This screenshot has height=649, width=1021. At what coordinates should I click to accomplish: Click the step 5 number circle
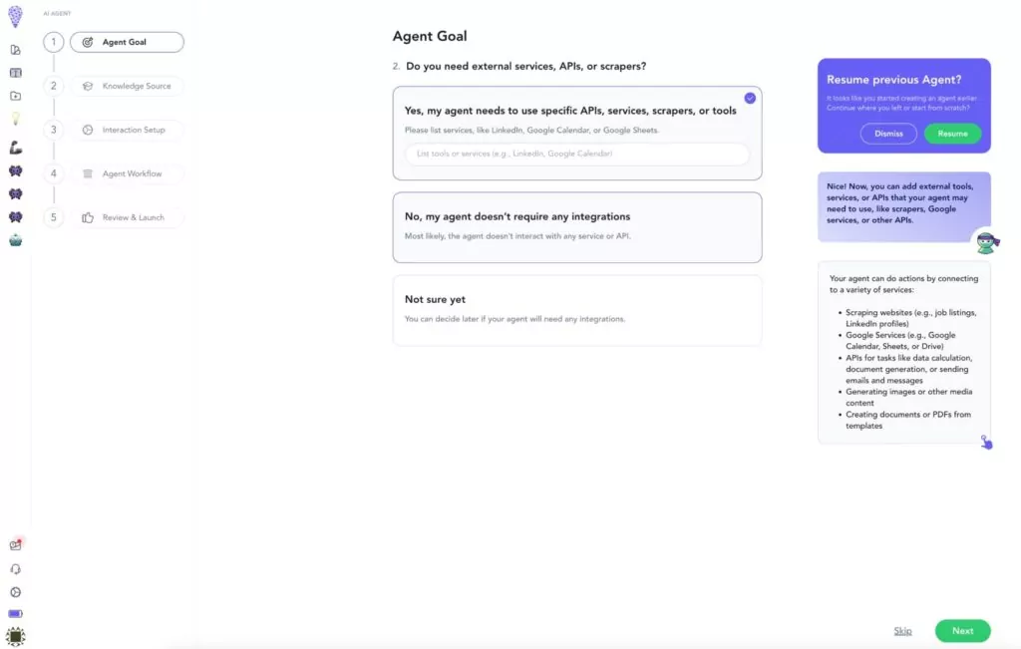click(54, 217)
